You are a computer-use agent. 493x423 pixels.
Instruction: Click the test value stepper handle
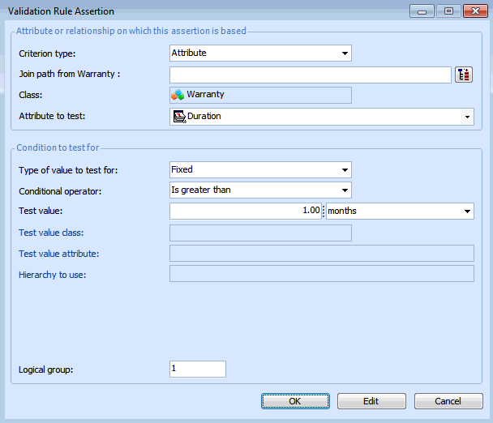[x=324, y=211]
